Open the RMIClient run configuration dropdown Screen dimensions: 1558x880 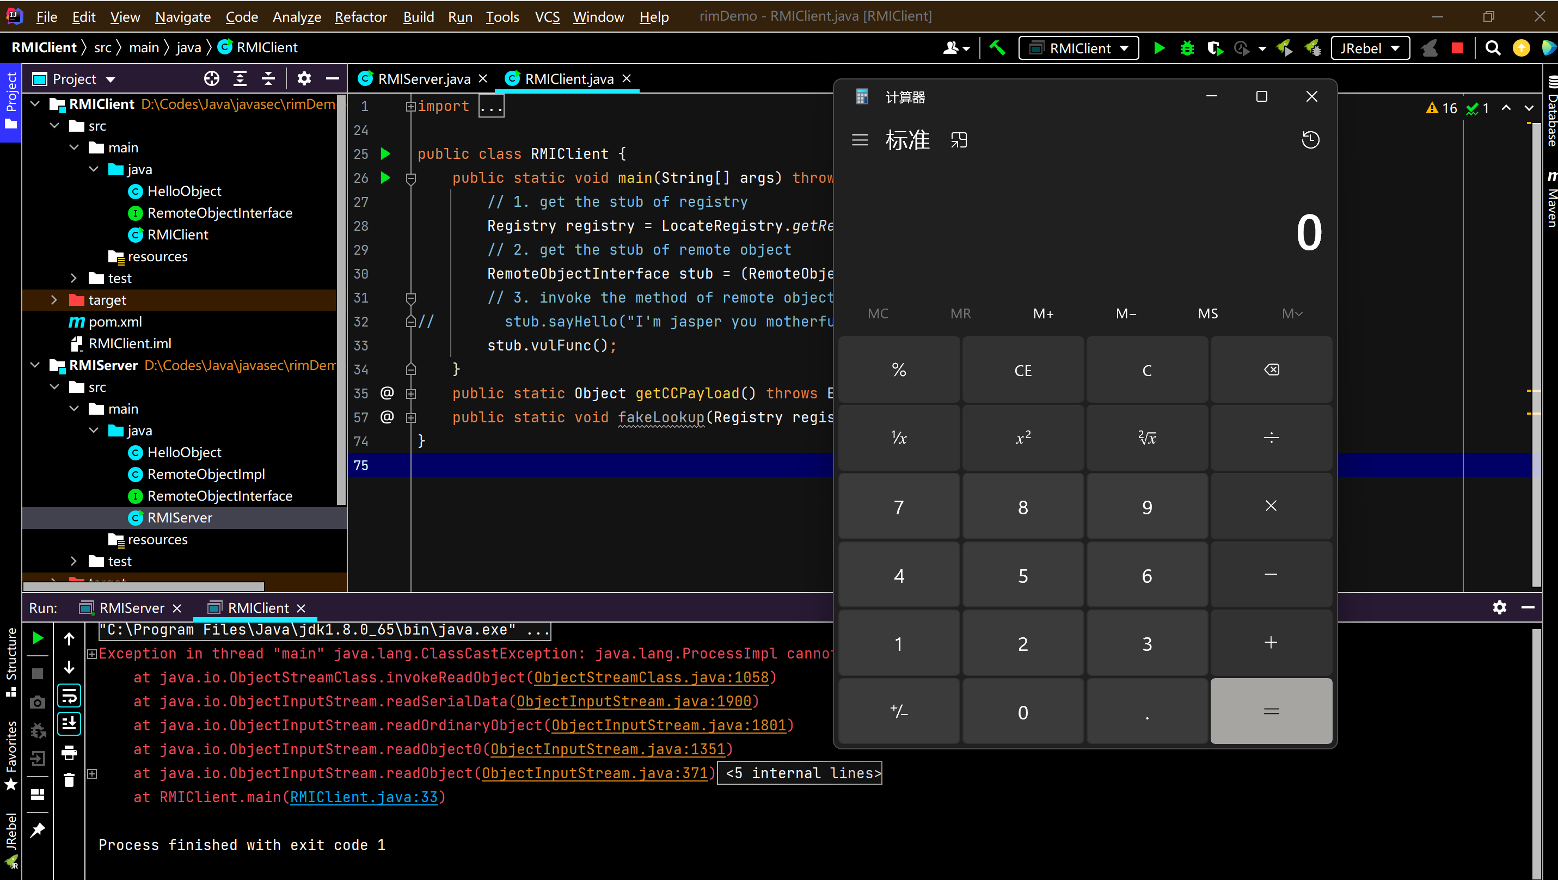click(1079, 48)
